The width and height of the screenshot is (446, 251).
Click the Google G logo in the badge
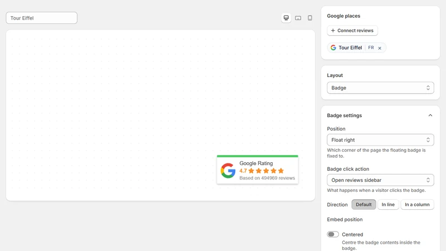228,171
